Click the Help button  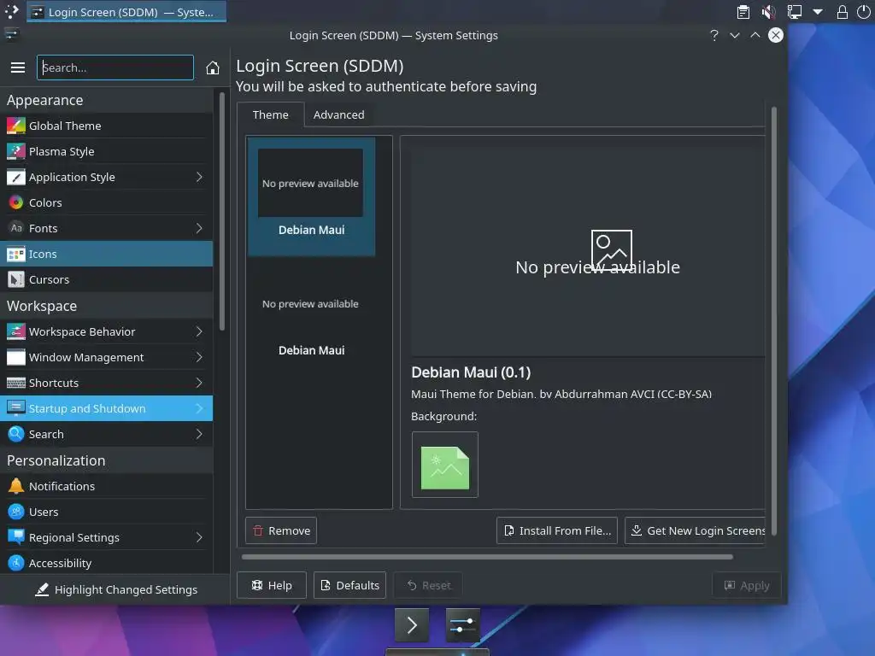(x=272, y=585)
